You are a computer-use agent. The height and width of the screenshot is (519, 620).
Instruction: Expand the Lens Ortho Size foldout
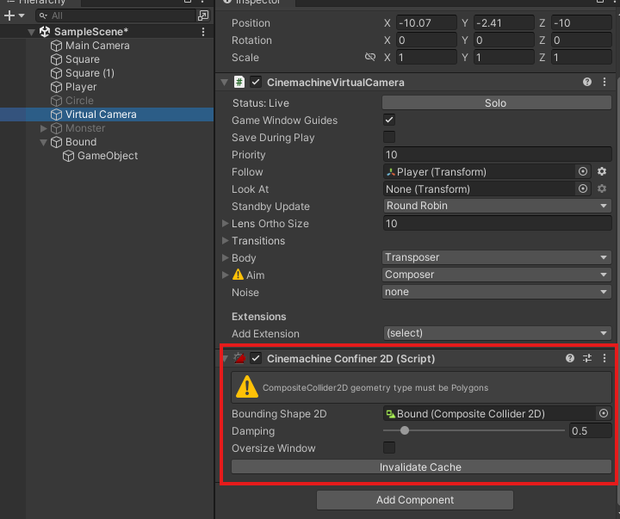point(225,223)
